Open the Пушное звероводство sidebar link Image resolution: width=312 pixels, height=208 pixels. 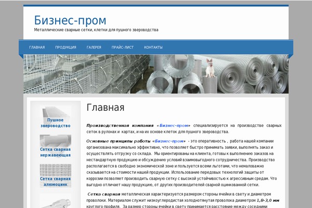click(56, 123)
